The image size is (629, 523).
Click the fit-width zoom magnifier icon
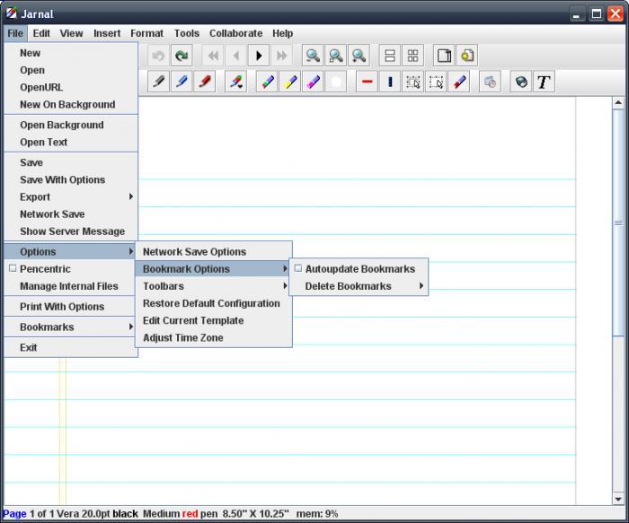(x=336, y=56)
